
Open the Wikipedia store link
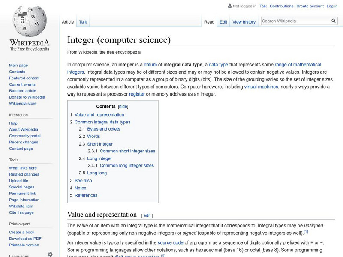click(23, 103)
